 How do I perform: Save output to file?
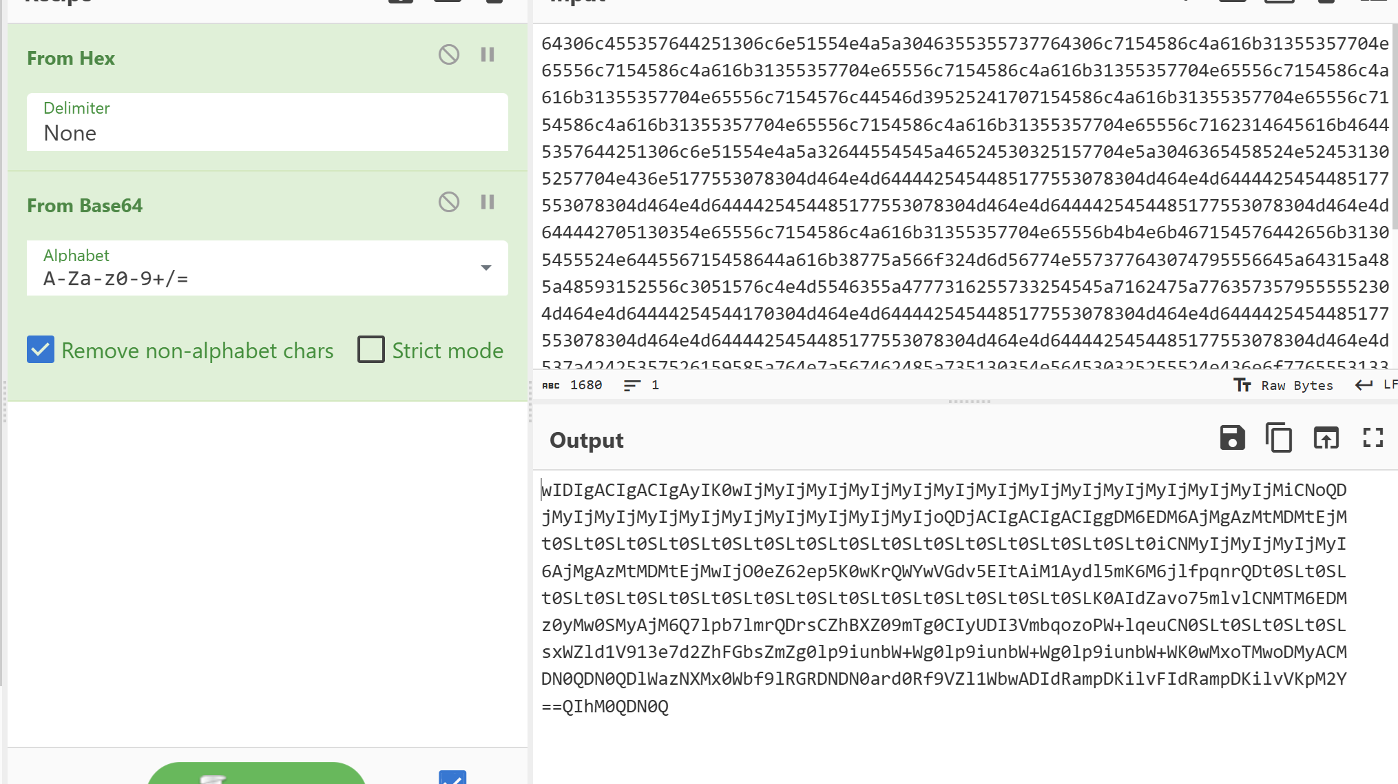1232,438
